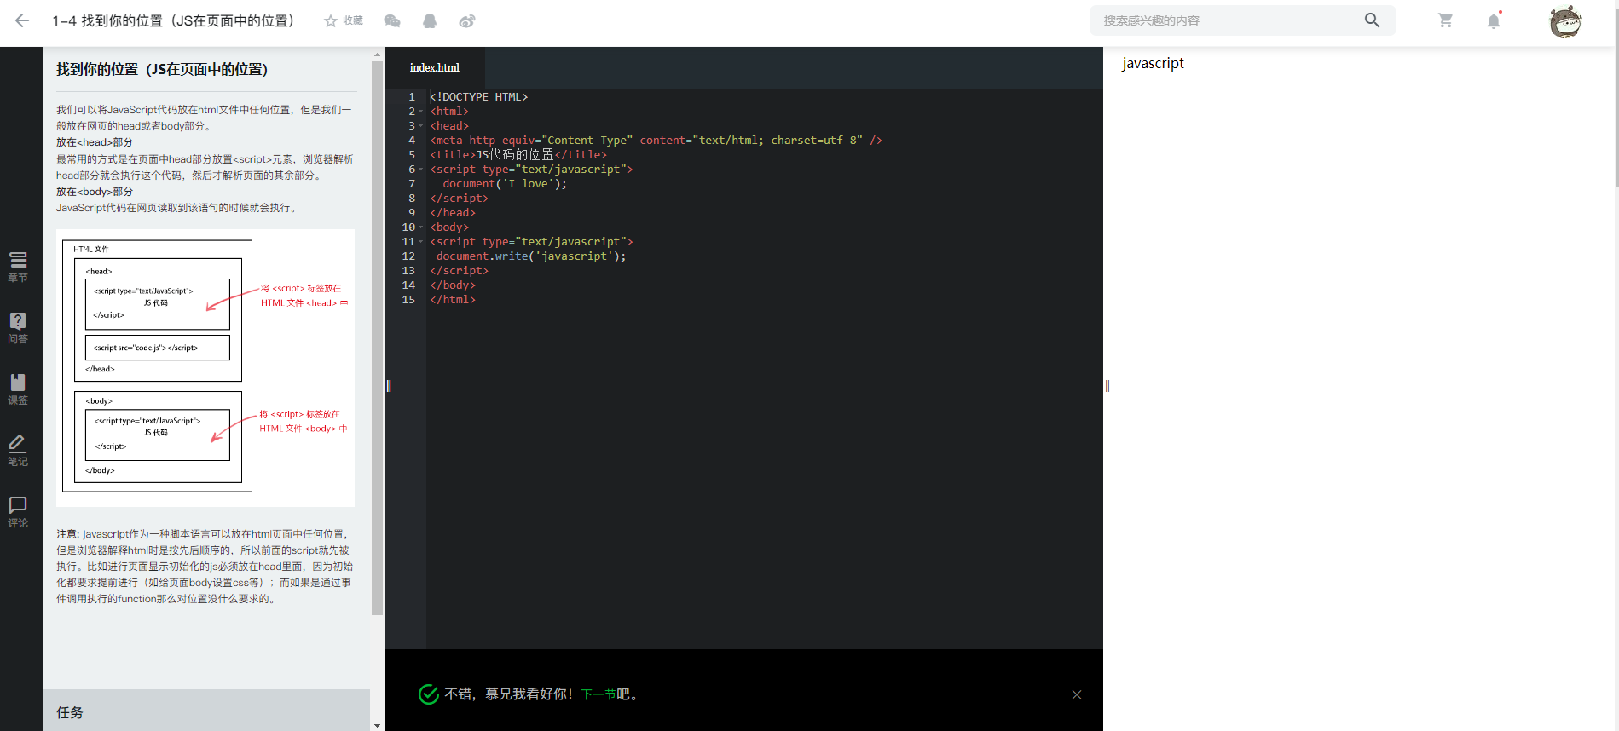1619x731 pixels.
Task: Open the 笔记 notes sidebar panel
Action: click(18, 451)
